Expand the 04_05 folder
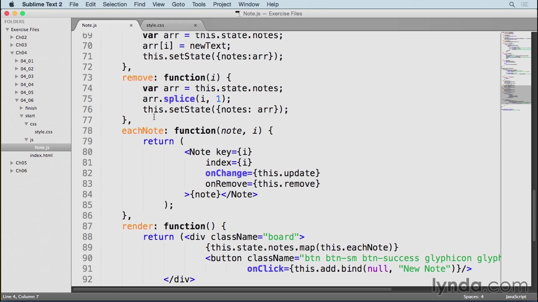The image size is (538, 302). tap(17, 92)
